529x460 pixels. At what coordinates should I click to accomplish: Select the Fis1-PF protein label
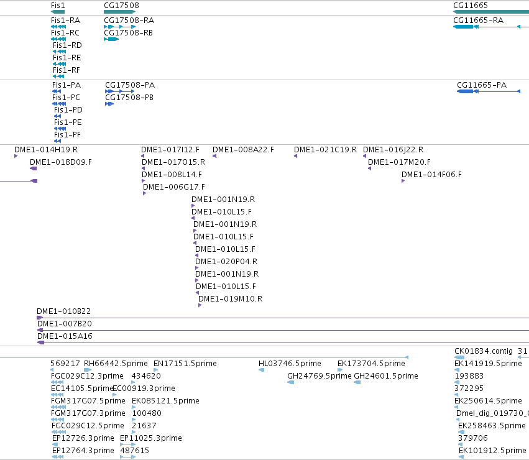click(68, 135)
